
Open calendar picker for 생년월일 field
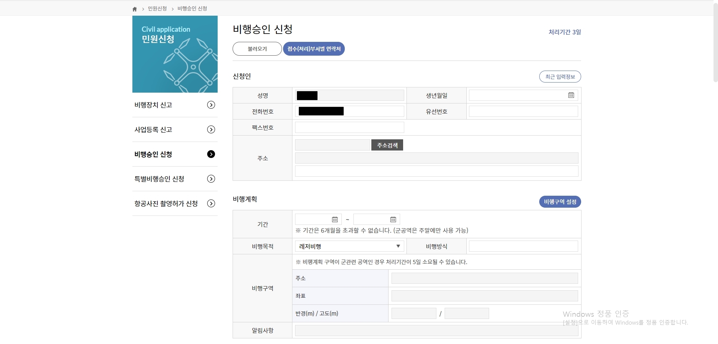click(571, 95)
